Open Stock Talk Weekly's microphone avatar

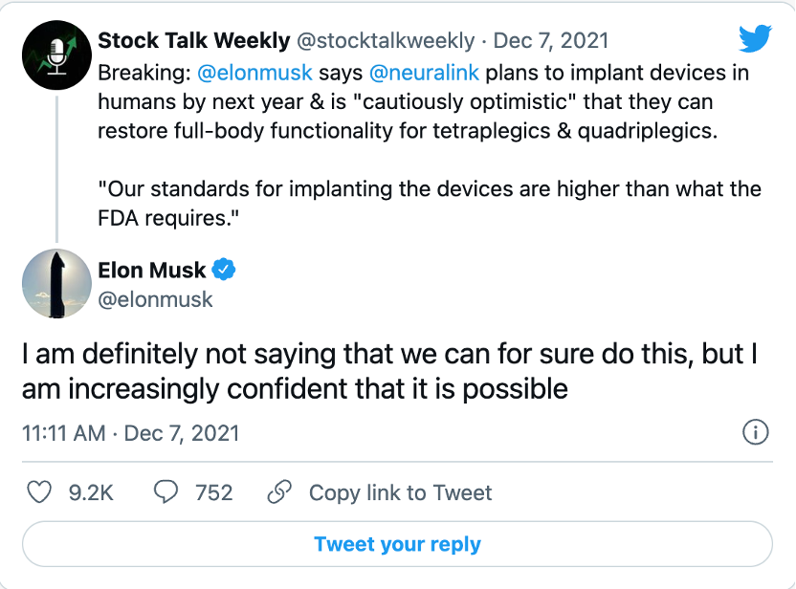pos(56,55)
